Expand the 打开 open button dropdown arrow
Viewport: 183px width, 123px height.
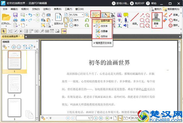pos(6,26)
